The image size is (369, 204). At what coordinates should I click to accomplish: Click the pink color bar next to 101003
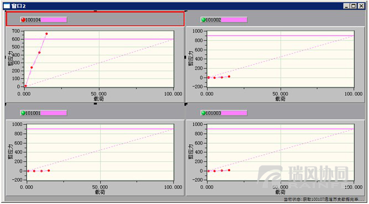[234, 113]
